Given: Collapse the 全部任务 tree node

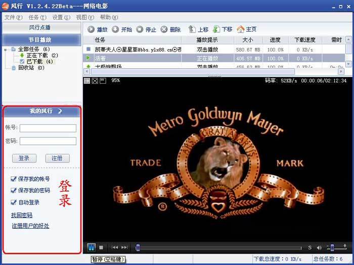Looking at the screenshot, I should pos(6,49).
